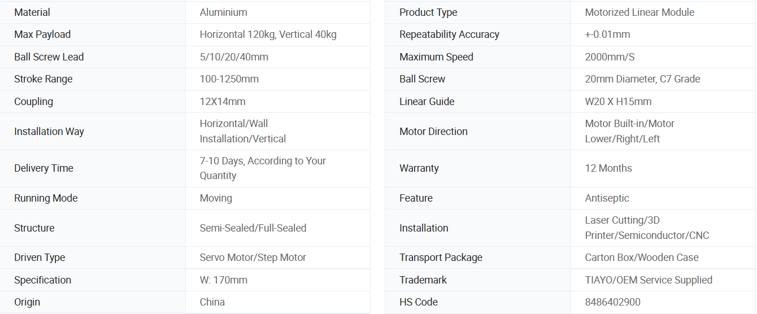Click the "Repeatability Accuracy" label

(x=449, y=34)
